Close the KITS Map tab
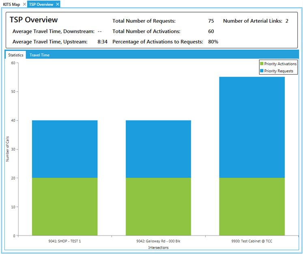 [25, 4]
